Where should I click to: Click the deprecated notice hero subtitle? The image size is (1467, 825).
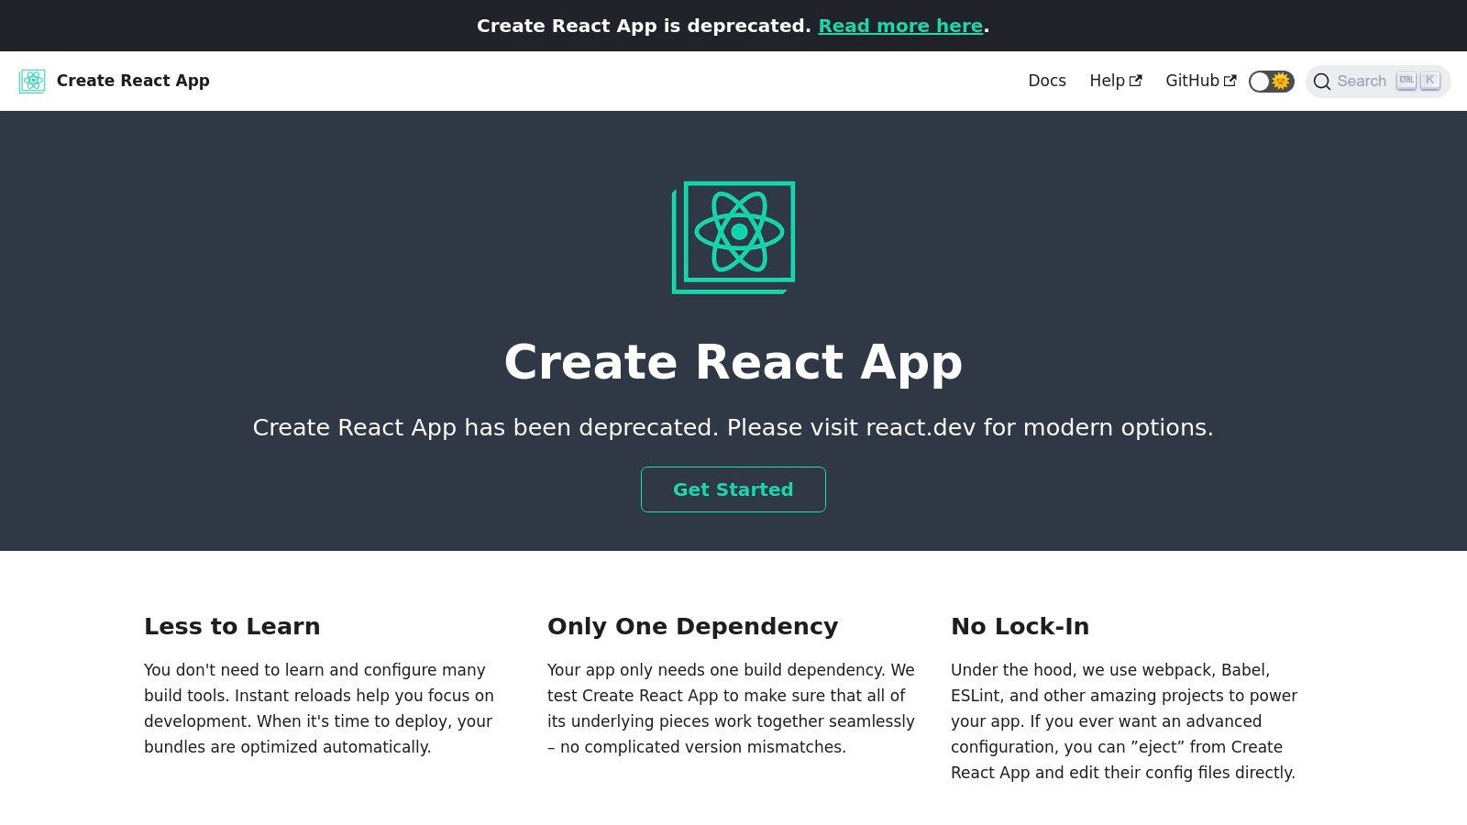coord(733,427)
